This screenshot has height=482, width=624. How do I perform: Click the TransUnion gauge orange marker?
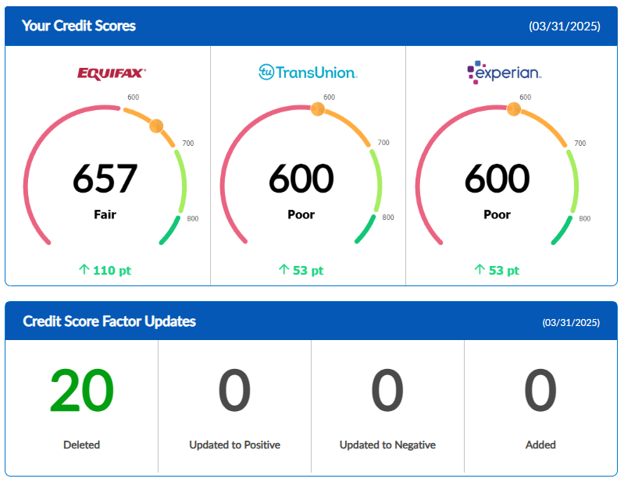pos(318,108)
